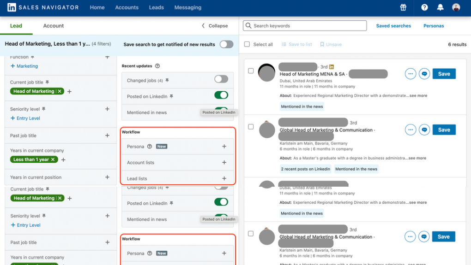Open the gift icon in the top bar
The image size is (471, 265).
point(403,7)
